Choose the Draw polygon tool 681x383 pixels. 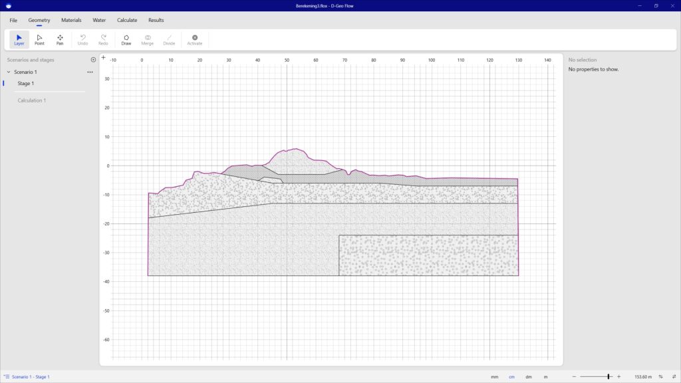[126, 40]
